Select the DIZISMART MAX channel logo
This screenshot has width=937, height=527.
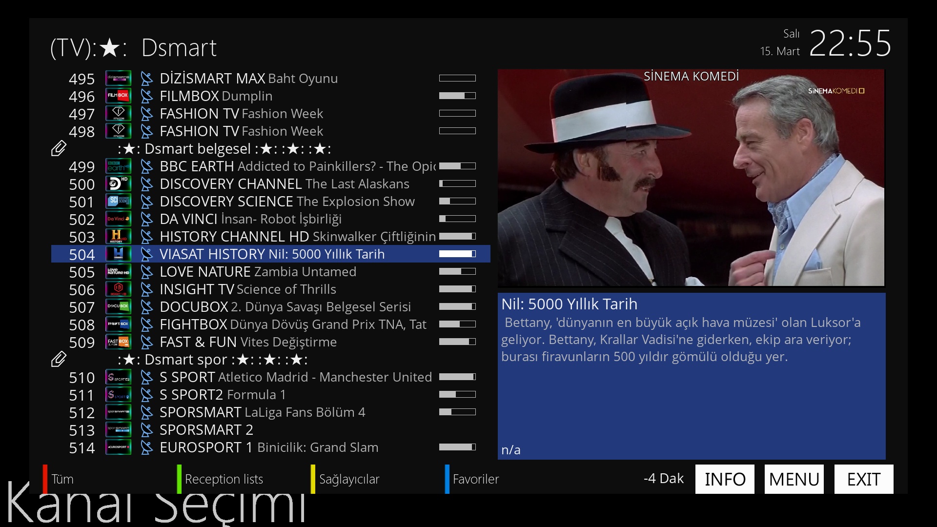(x=119, y=78)
